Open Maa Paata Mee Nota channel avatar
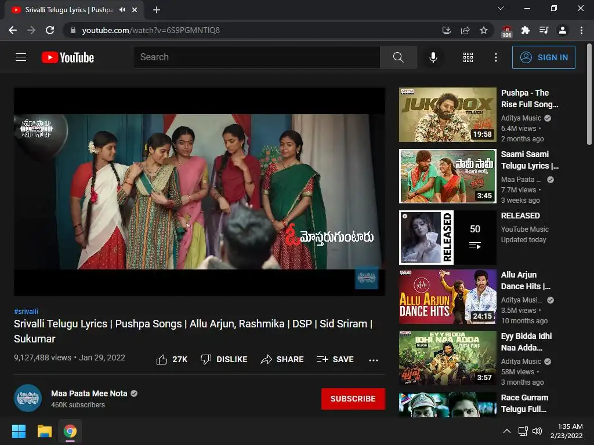The height and width of the screenshot is (445, 594). click(x=28, y=398)
